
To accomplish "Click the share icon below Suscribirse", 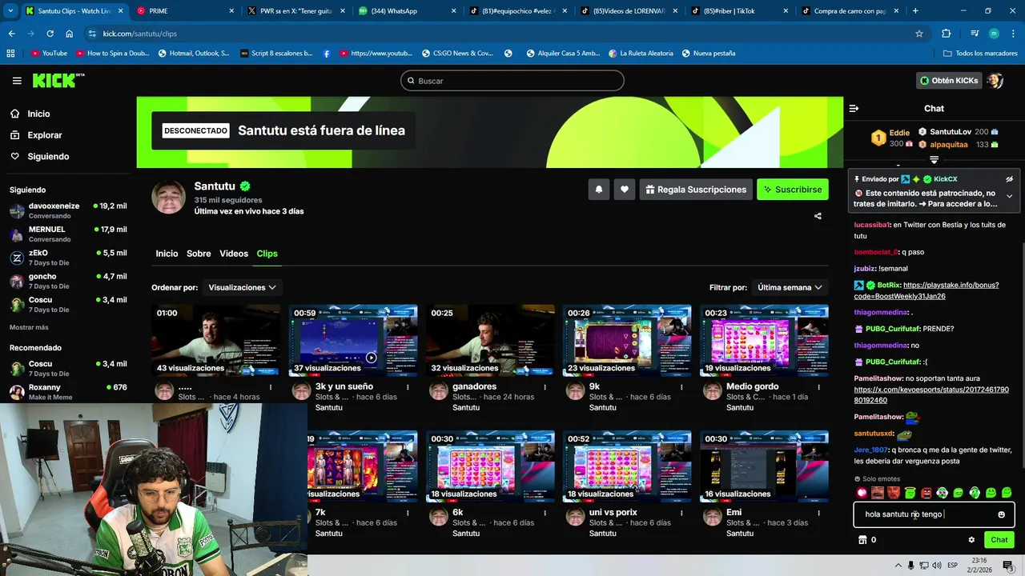I will pyautogui.click(x=818, y=216).
